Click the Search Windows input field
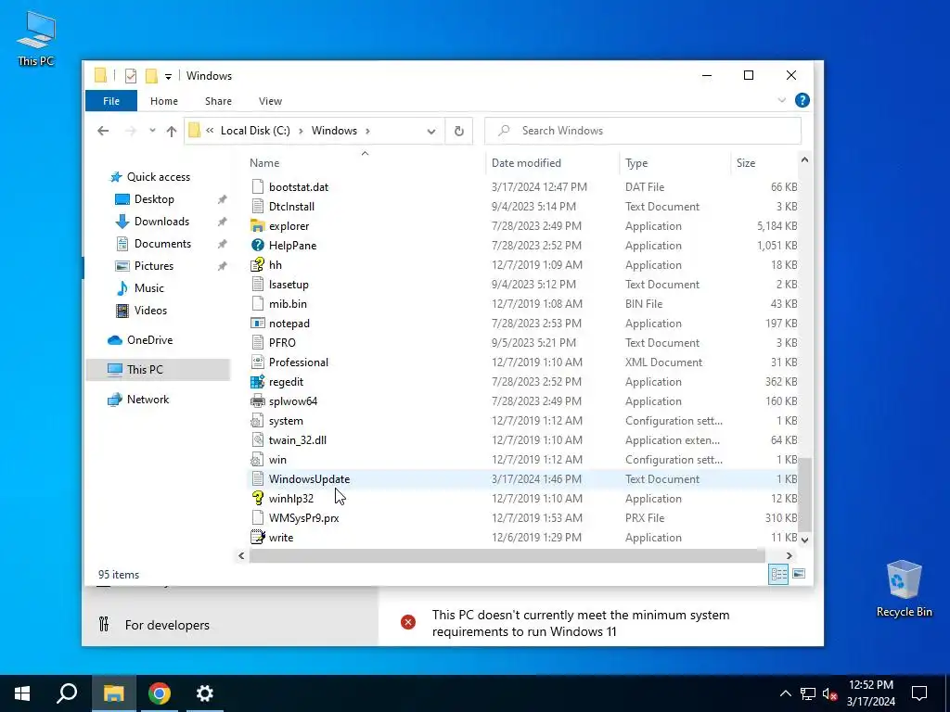Viewport: 950px width, 712px height. pos(643,131)
